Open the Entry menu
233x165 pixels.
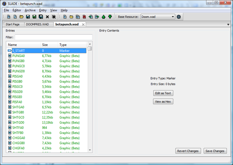[x=43, y=10]
